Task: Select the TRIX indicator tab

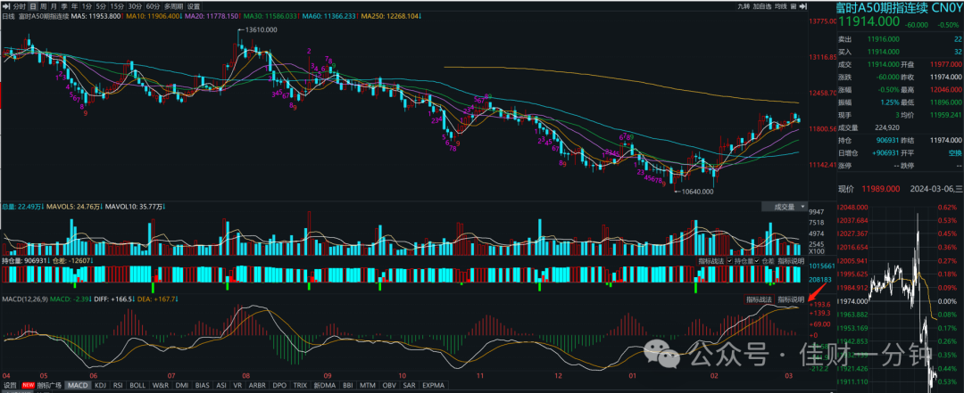Action: click(301, 385)
